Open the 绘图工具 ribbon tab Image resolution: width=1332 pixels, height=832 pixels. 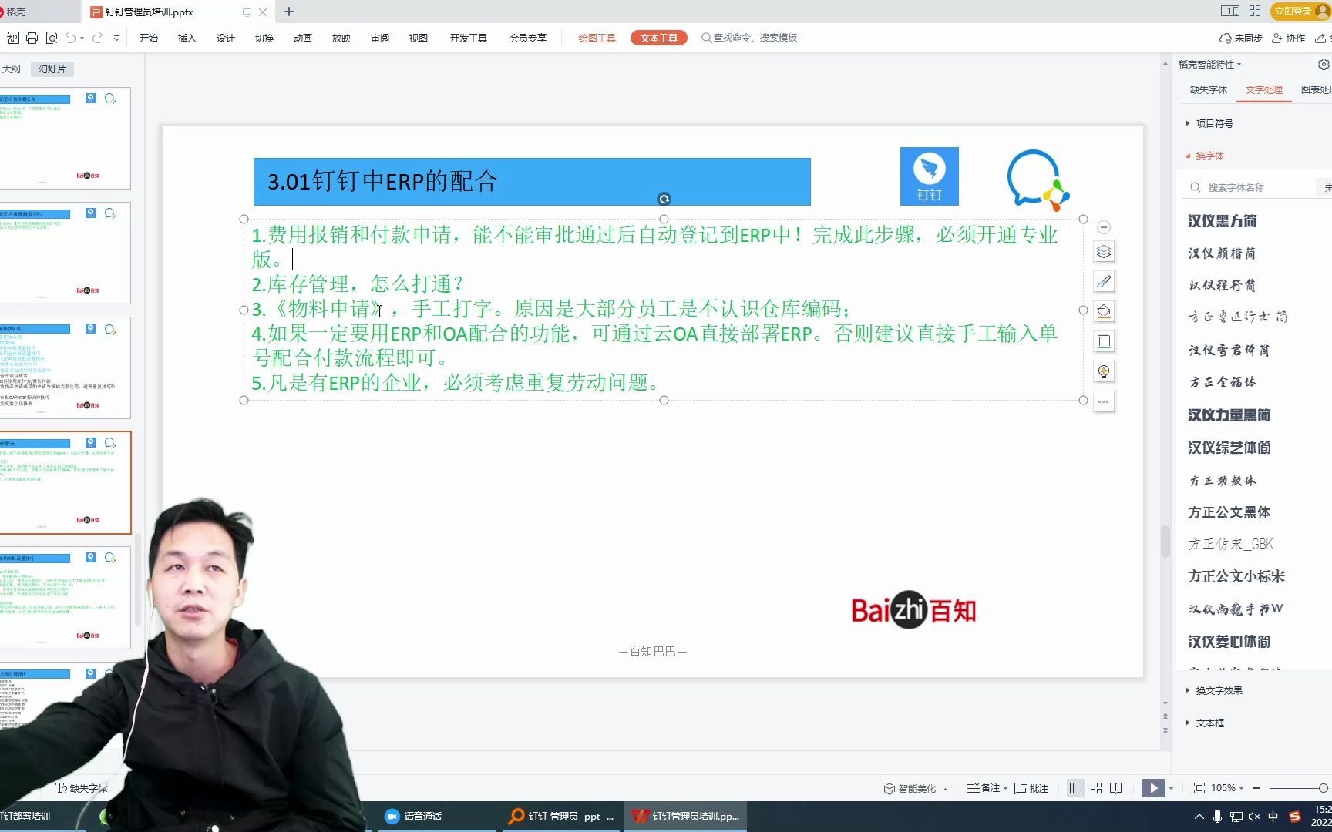(597, 38)
